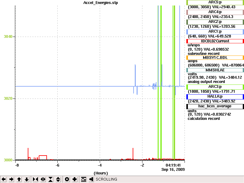Click the circle auto-scale toolbar button
This screenshot has width=244, height=183.
pyautogui.click(x=67, y=179)
